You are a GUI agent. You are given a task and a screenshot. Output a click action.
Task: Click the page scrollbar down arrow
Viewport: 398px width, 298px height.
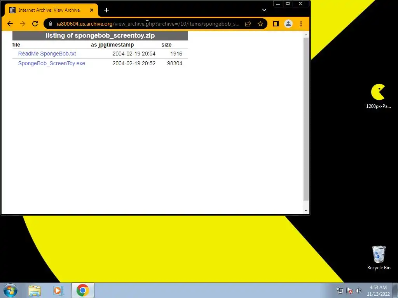[x=306, y=211]
